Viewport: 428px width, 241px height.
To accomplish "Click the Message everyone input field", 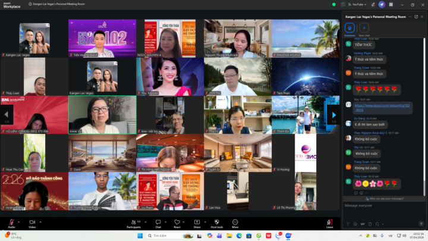I will coord(383,211).
